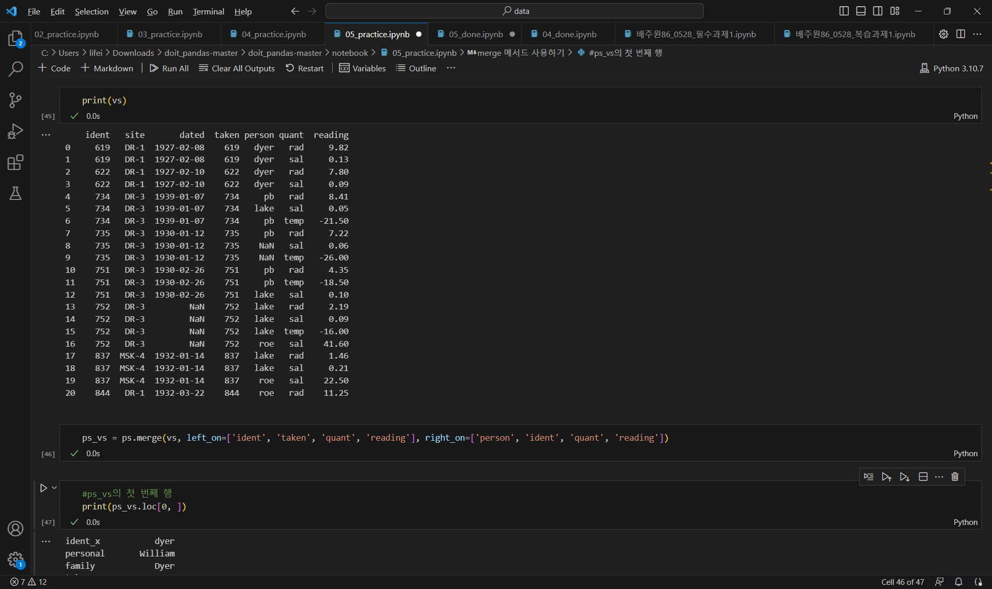The image size is (992, 589).
Task: Expand run options chevron beside cell play button
Action: [x=54, y=487]
